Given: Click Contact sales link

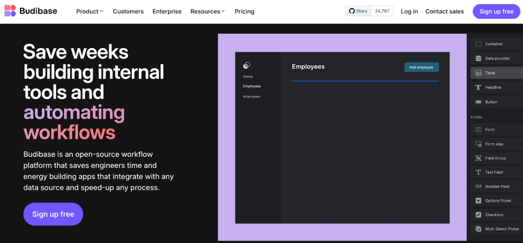Looking at the screenshot, I should pyautogui.click(x=444, y=11).
